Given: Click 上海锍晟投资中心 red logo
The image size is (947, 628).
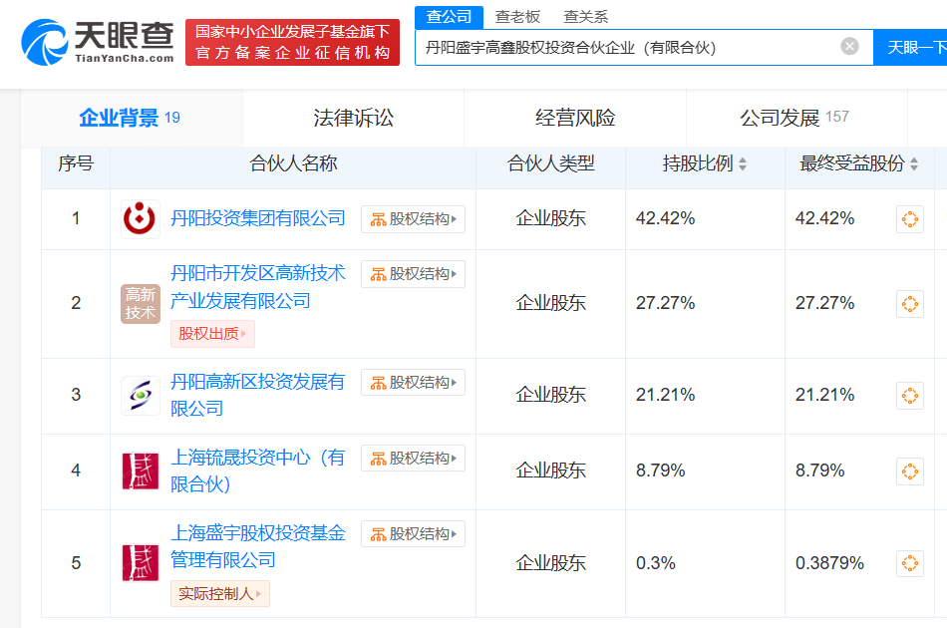Looking at the screenshot, I should (x=141, y=471).
